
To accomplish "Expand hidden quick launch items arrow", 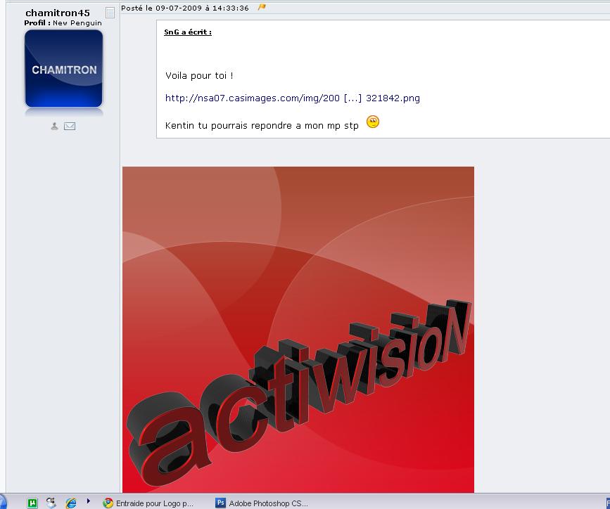I will point(89,501).
